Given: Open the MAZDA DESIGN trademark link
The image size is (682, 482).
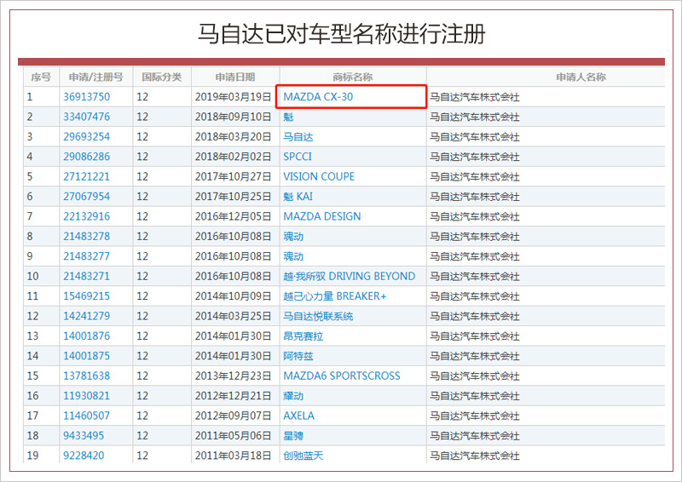Looking at the screenshot, I should 322,216.
